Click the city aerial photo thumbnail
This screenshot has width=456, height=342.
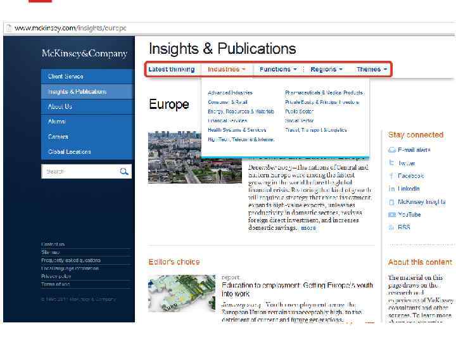click(195, 157)
